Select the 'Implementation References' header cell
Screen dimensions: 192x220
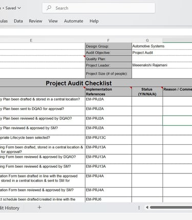[x=109, y=92]
